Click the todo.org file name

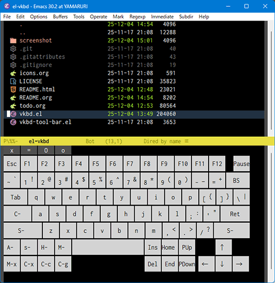click(x=33, y=106)
